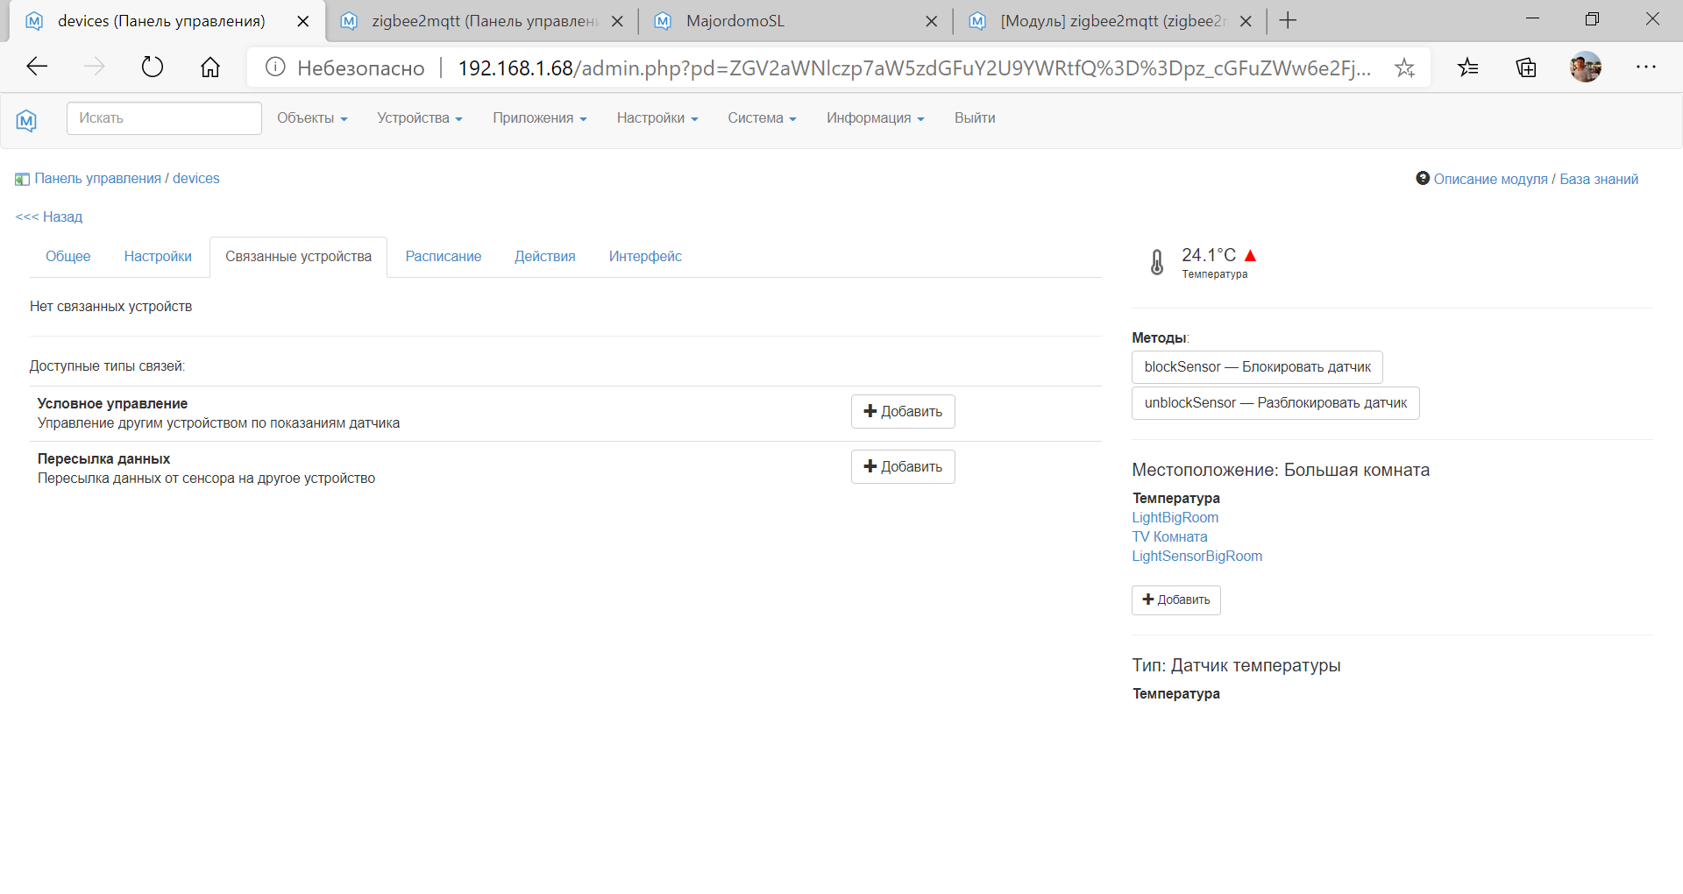Open a new browser tab

(x=1288, y=21)
